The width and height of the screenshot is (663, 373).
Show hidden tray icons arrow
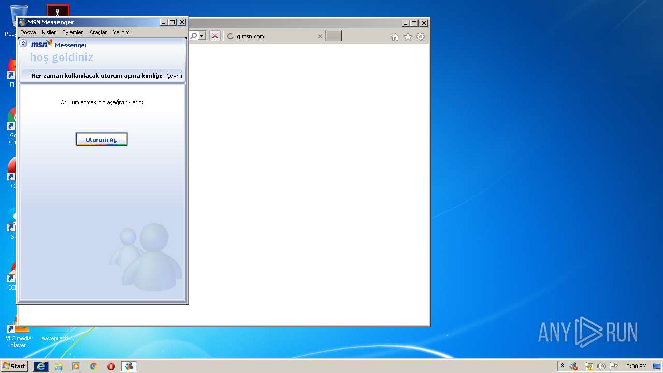click(x=563, y=366)
